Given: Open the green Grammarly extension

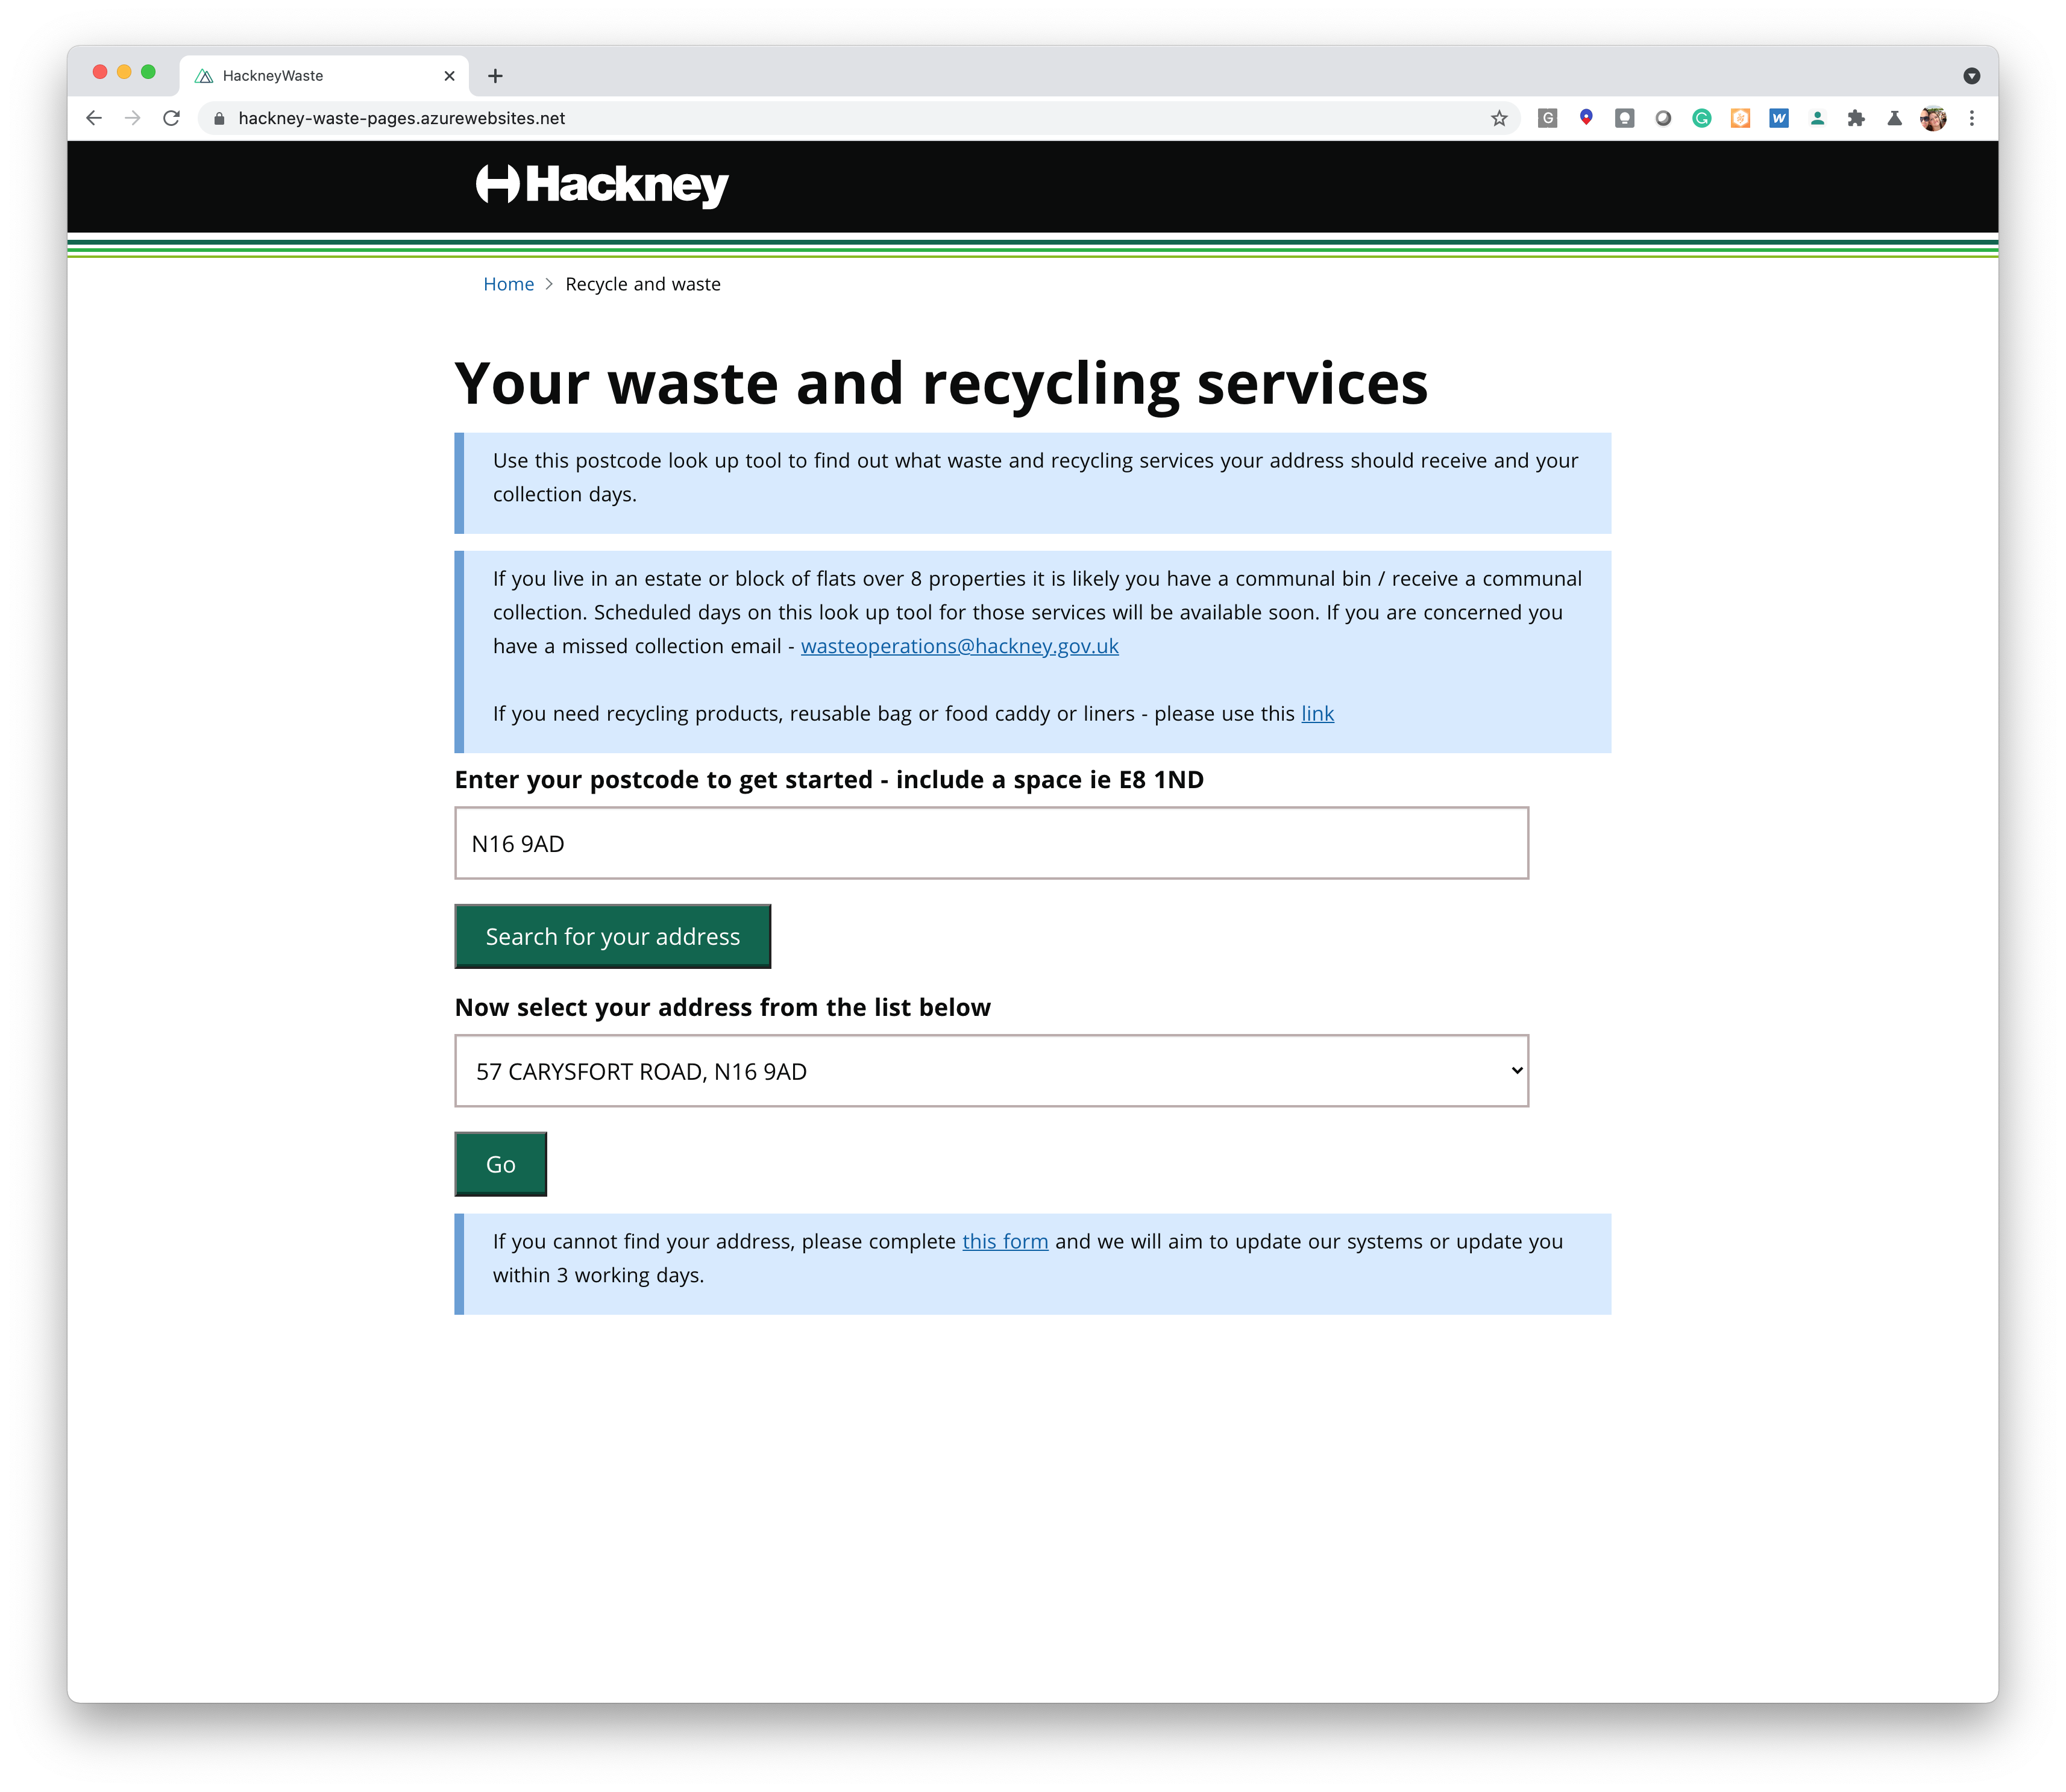Looking at the screenshot, I should (x=1701, y=118).
